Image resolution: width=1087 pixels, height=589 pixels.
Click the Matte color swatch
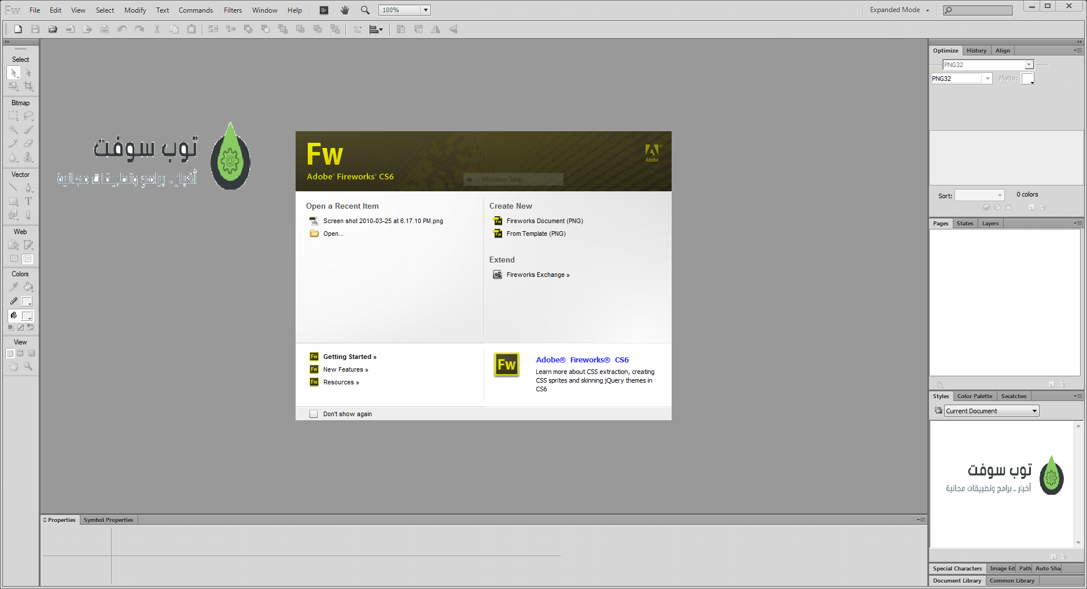(x=1027, y=79)
